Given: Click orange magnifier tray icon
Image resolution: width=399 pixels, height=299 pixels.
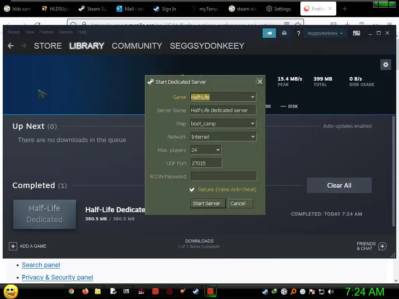Looking at the screenshot, I should (x=293, y=292).
